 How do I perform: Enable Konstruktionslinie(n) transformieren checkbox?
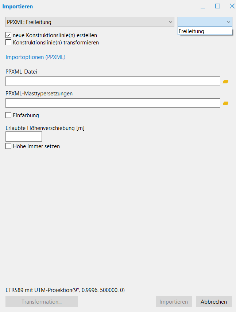point(9,43)
